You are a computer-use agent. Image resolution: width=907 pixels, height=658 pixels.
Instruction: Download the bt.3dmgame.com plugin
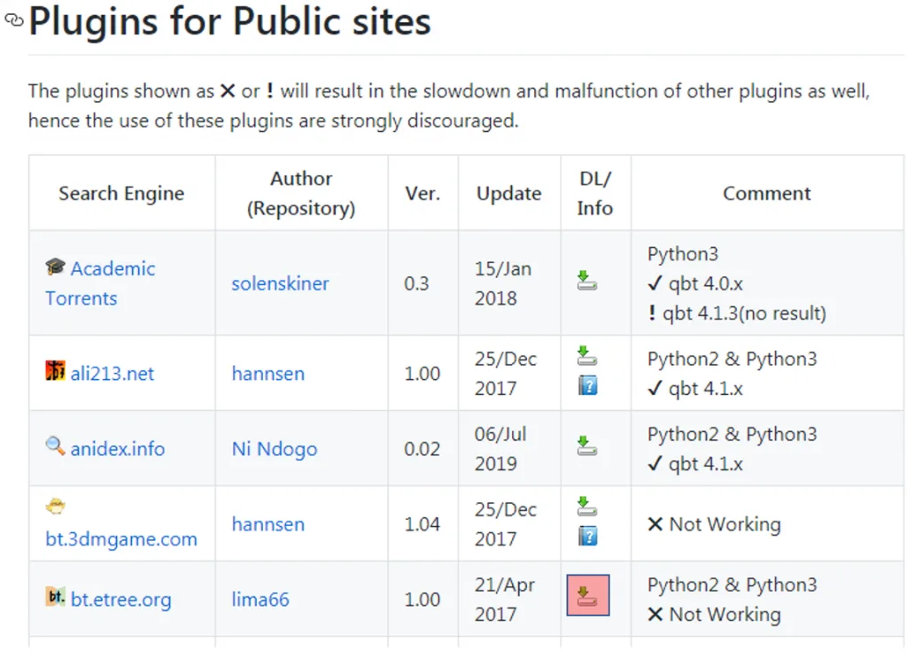[x=587, y=506]
